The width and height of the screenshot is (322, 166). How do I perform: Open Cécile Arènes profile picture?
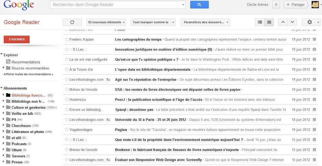[x=315, y=4]
